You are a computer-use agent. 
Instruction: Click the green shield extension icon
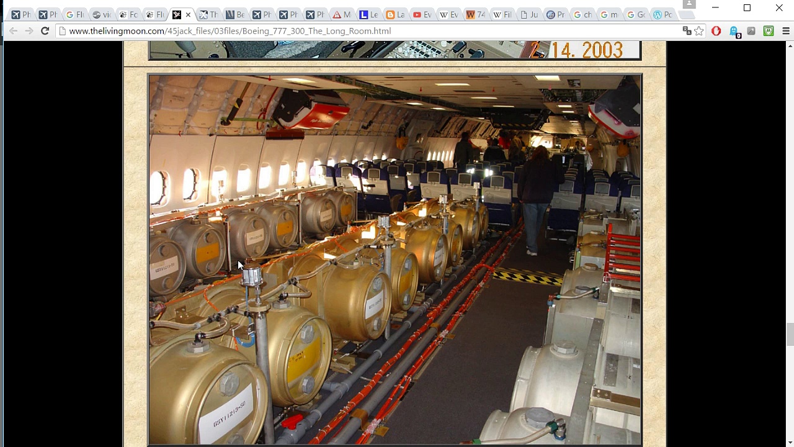click(769, 31)
